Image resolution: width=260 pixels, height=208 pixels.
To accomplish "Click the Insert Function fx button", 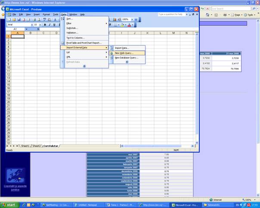I will (38, 29).
